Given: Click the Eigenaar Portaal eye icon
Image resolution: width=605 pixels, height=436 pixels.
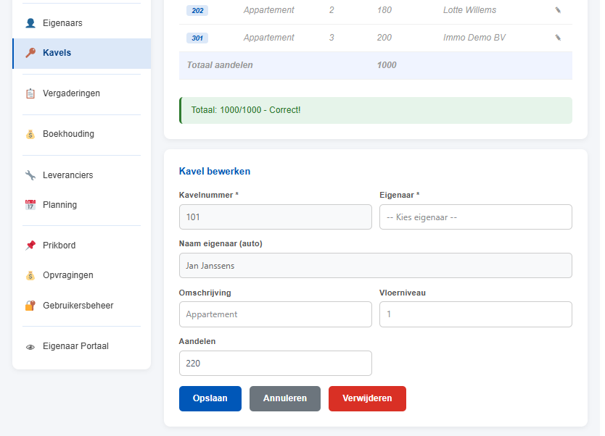Looking at the screenshot, I should coord(30,347).
